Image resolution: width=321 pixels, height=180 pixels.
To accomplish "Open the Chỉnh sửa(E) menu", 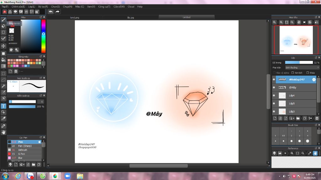I will pyautogui.click(x=18, y=7).
